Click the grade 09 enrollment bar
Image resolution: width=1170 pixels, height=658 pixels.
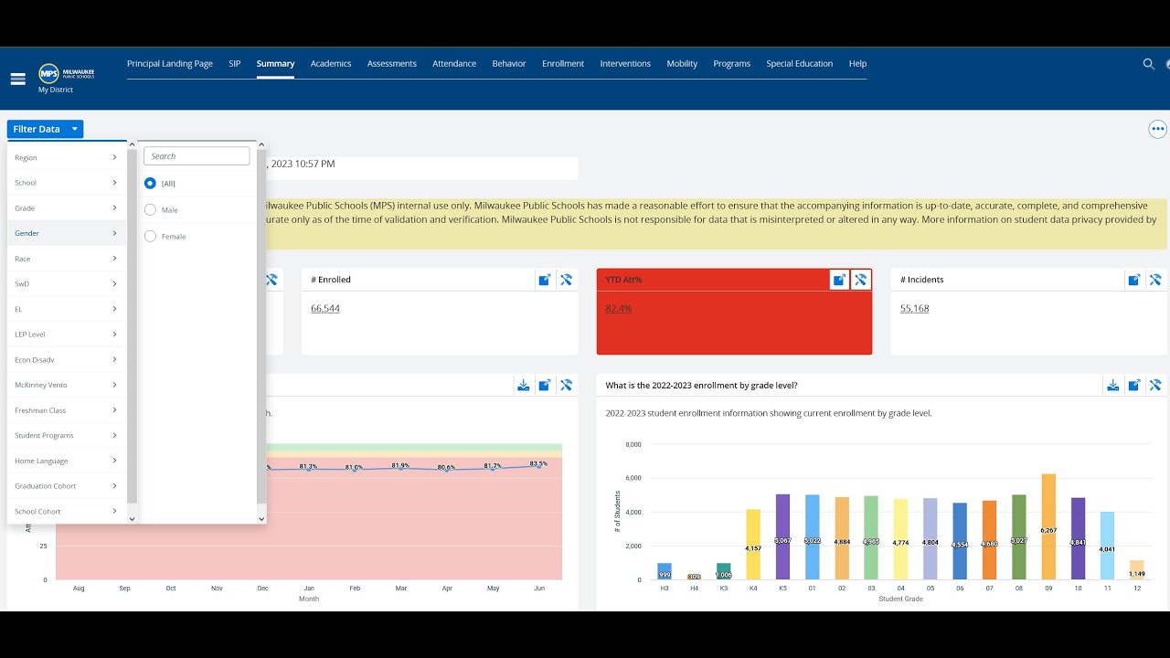1048,527
